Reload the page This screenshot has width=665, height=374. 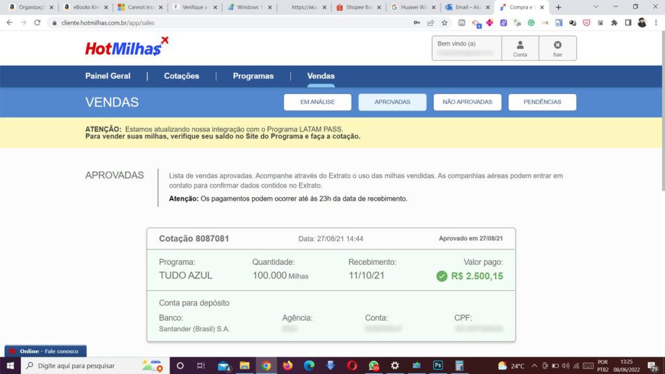(37, 23)
